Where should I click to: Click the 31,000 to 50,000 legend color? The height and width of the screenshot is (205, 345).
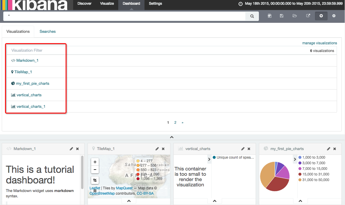pos(300,180)
